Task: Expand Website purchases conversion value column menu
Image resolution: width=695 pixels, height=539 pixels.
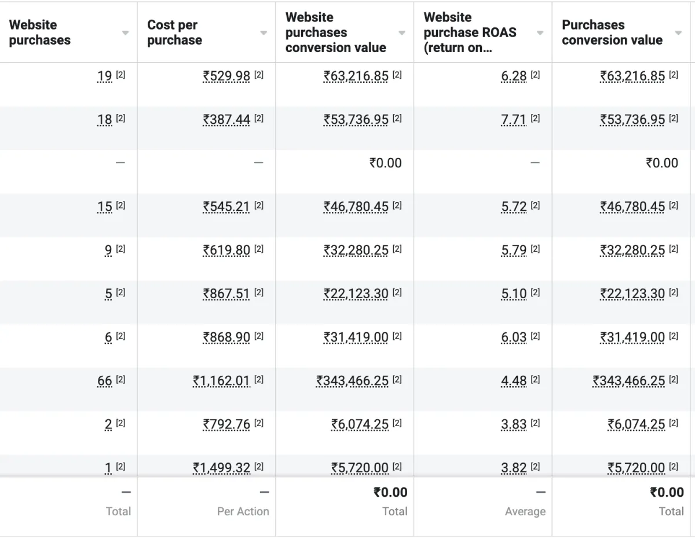Action: [x=402, y=33]
